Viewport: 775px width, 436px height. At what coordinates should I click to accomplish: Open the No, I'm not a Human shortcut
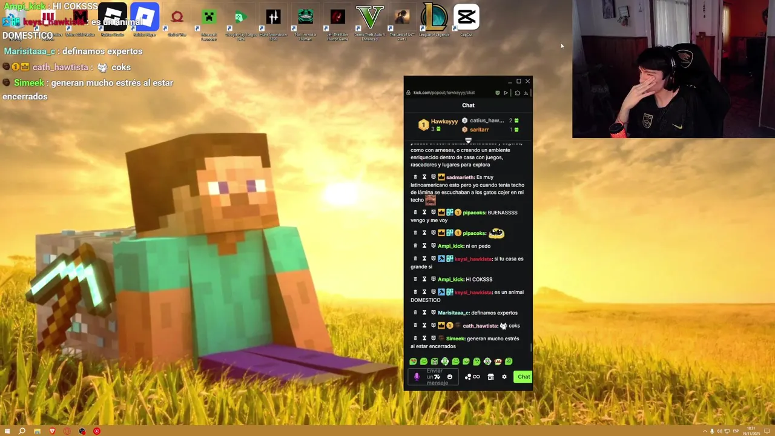(x=306, y=21)
